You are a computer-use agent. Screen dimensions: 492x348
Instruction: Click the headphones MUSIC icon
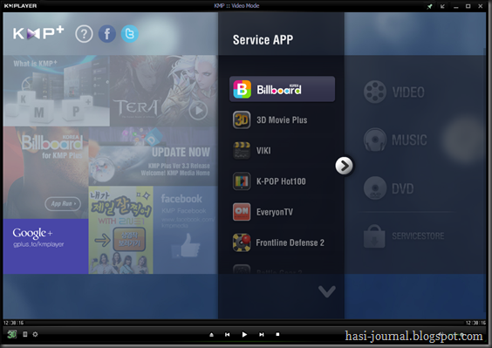tap(375, 140)
